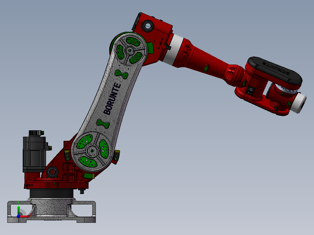Select the blue origin sphere of the triad
Image resolution: width=314 pixels, height=235 pixels.
coord(18,216)
